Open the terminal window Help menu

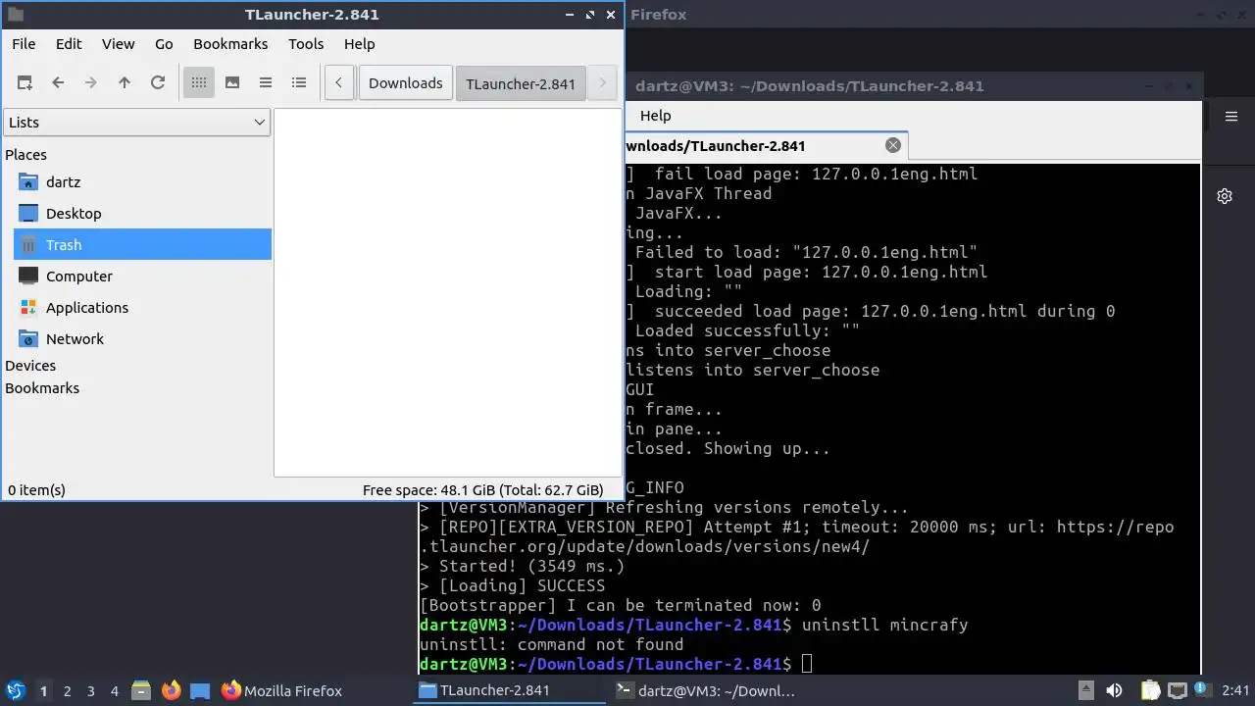pos(656,116)
